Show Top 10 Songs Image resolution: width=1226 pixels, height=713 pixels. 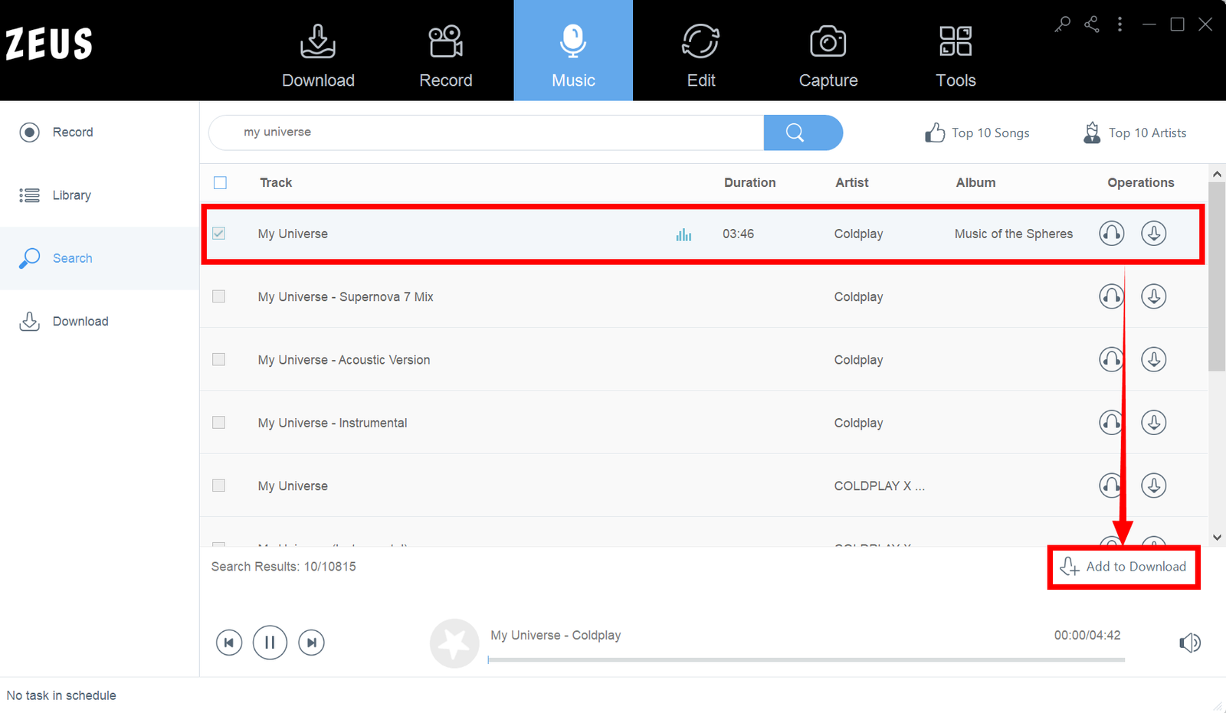point(977,132)
